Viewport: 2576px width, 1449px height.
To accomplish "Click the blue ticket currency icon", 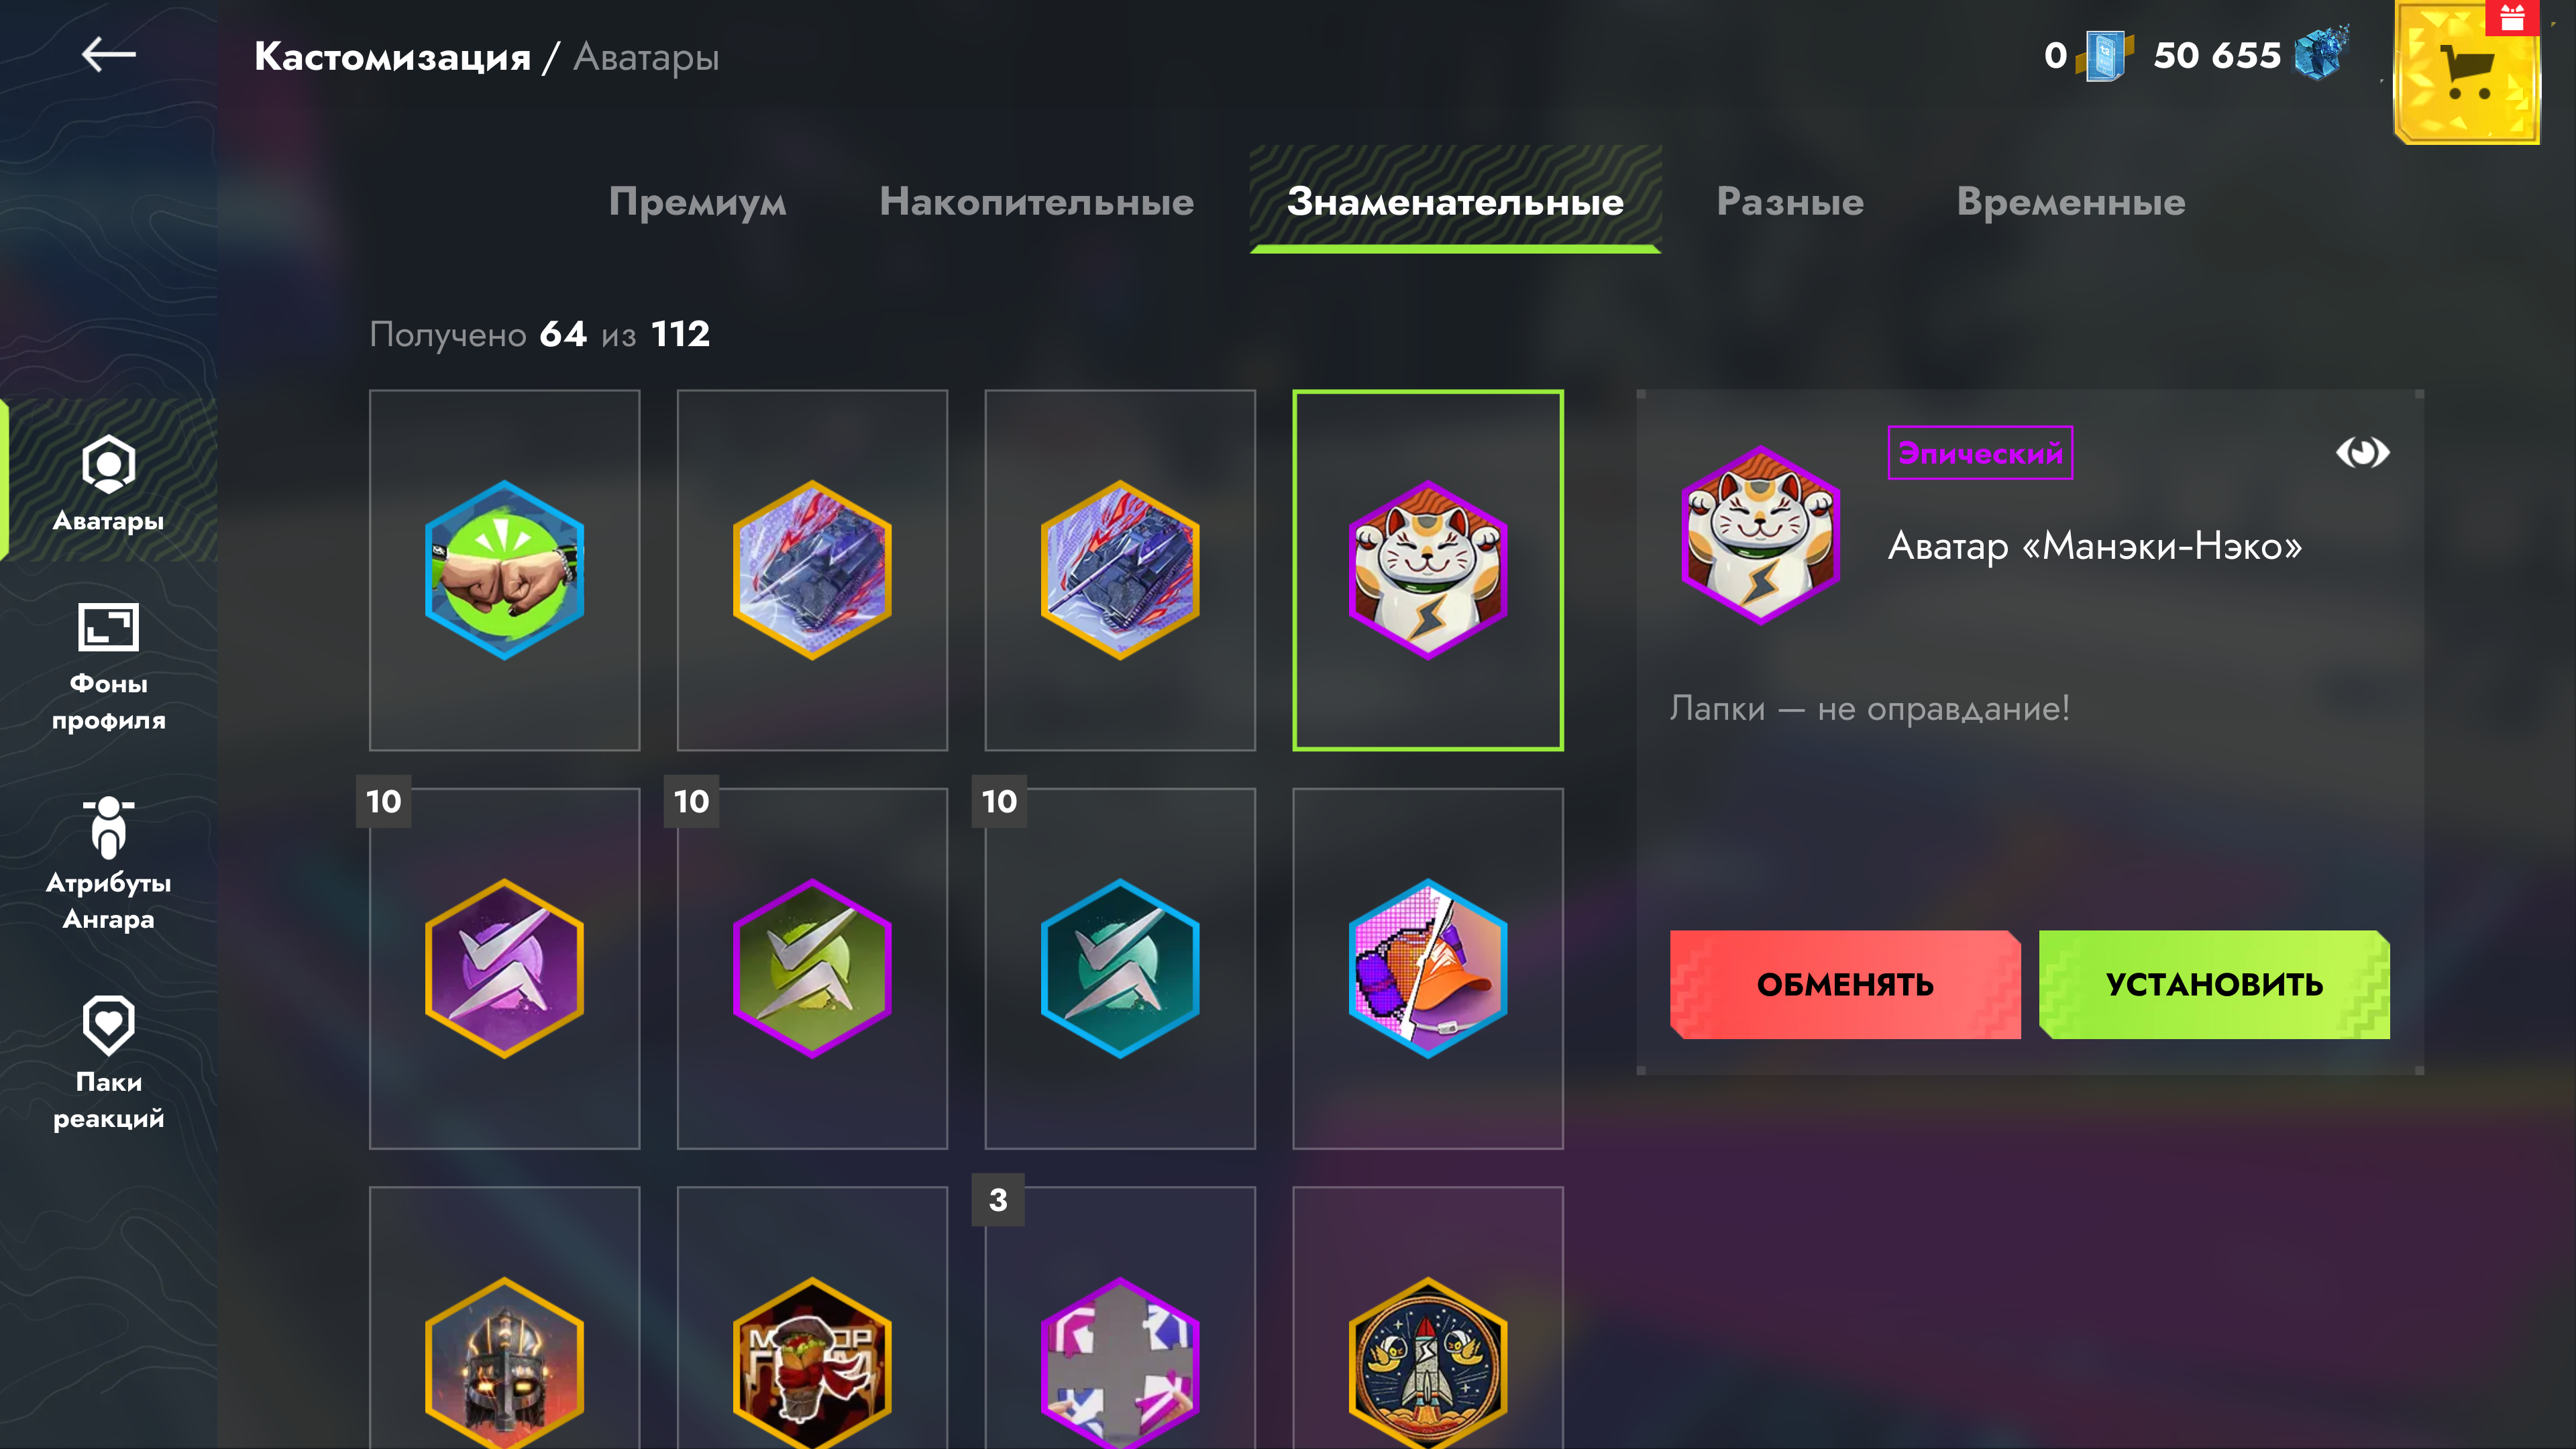I will coord(2103,55).
